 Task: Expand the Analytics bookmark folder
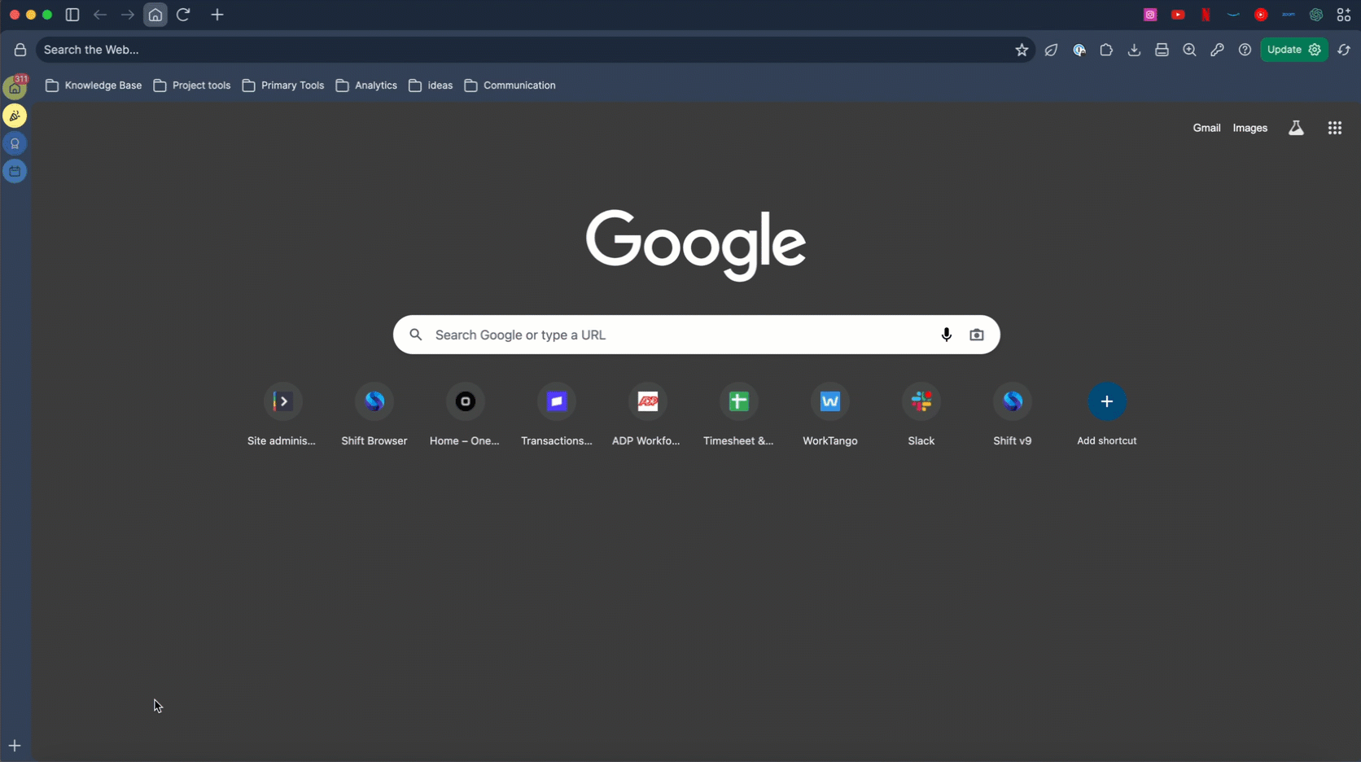click(x=366, y=85)
